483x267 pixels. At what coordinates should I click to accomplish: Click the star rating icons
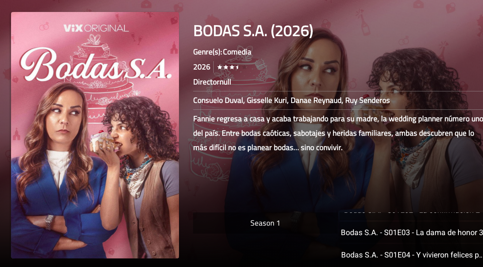coord(228,67)
